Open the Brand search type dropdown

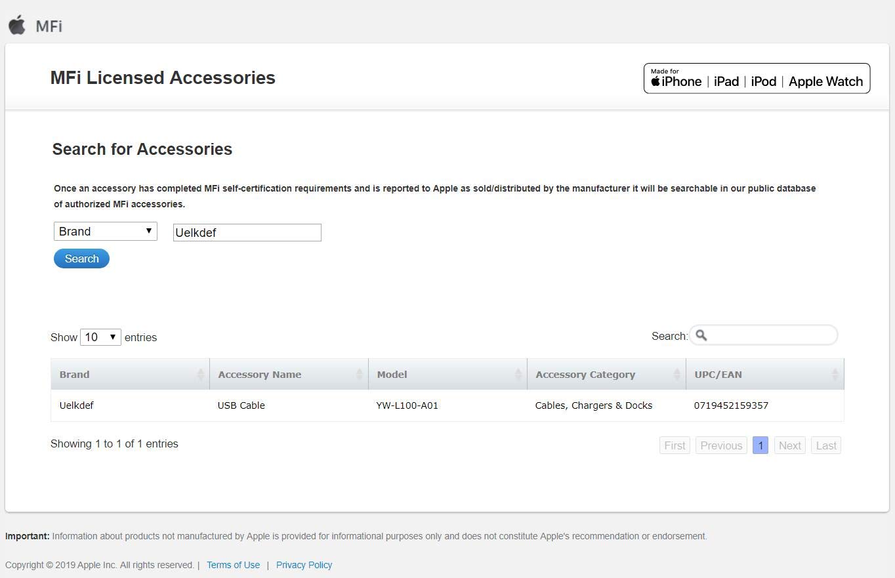coord(105,232)
